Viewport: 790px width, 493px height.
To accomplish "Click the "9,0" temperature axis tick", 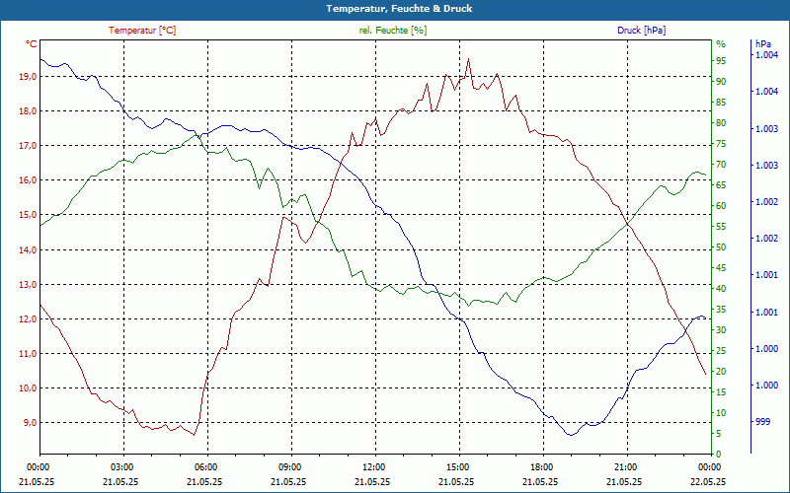I will click(x=31, y=423).
